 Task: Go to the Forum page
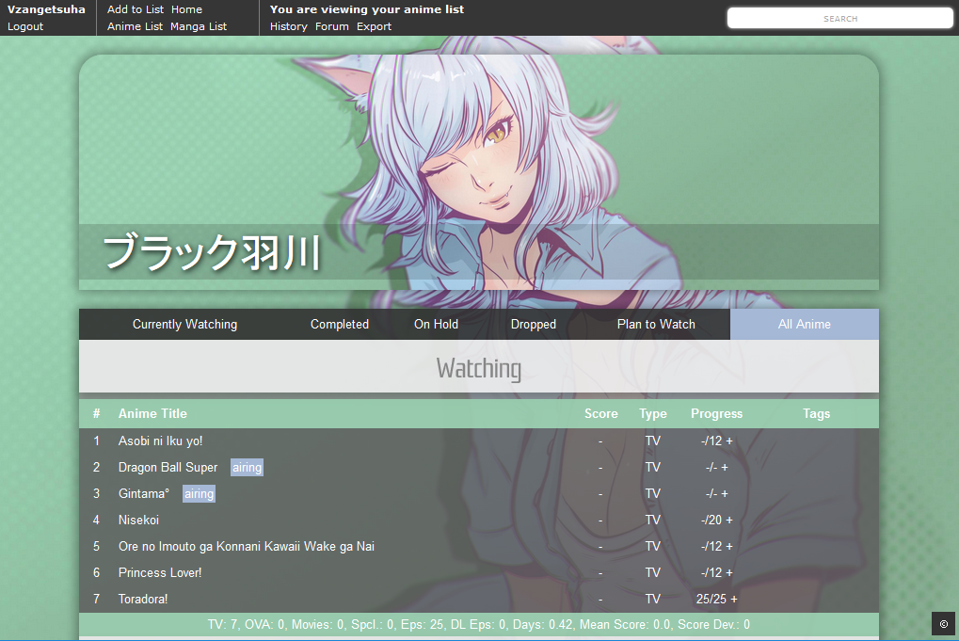[x=331, y=26]
